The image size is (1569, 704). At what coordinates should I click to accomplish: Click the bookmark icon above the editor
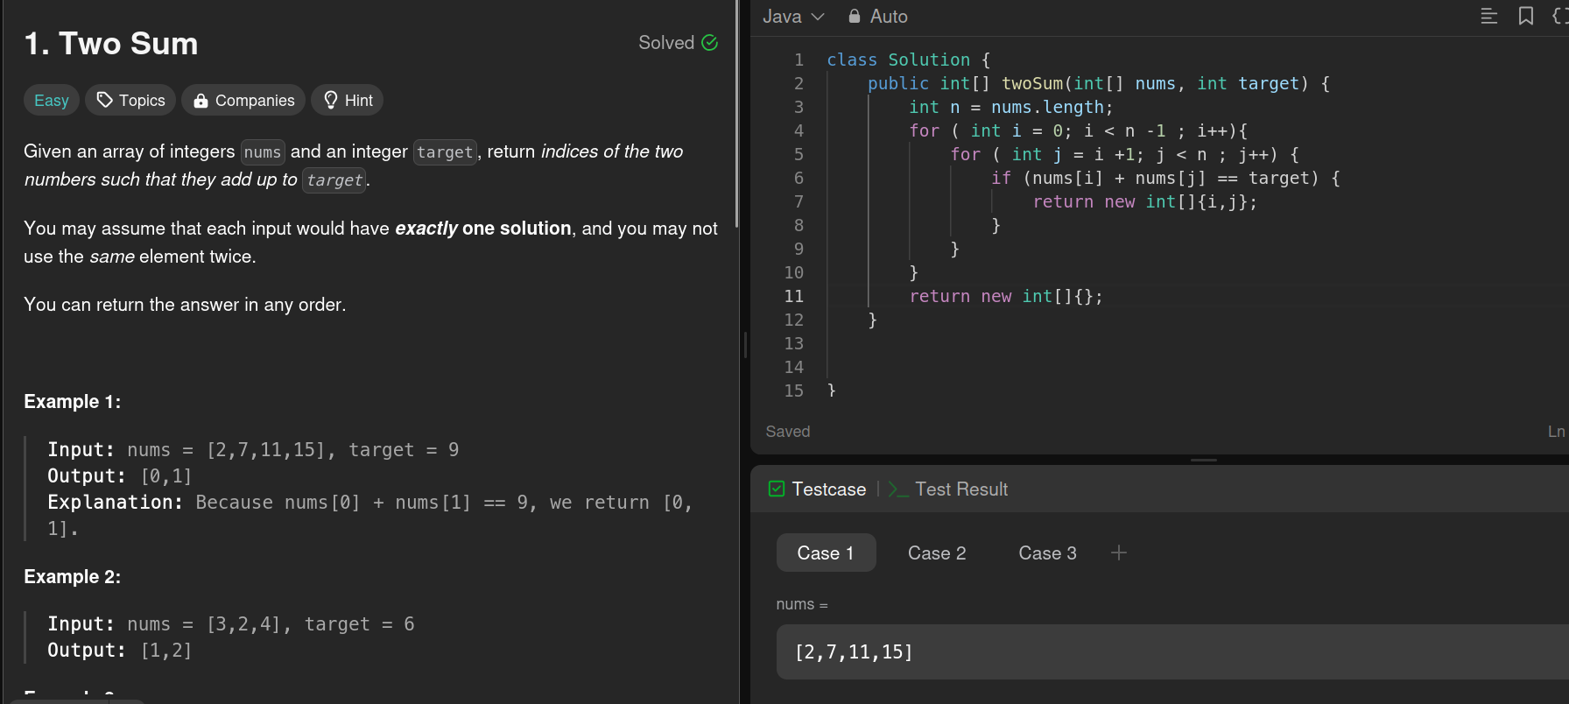point(1525,16)
